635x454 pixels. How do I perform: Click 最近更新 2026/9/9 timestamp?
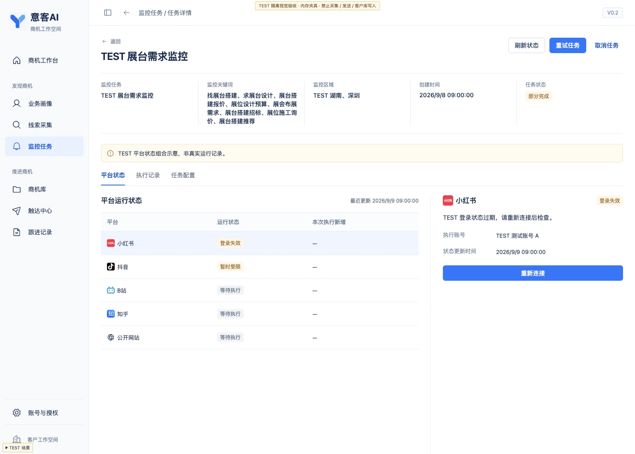click(x=384, y=201)
